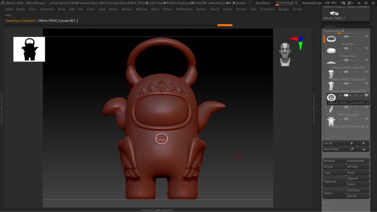This screenshot has width=377, height=212.
Task: Adjust the Visible Count slider
Action: [x=346, y=32]
